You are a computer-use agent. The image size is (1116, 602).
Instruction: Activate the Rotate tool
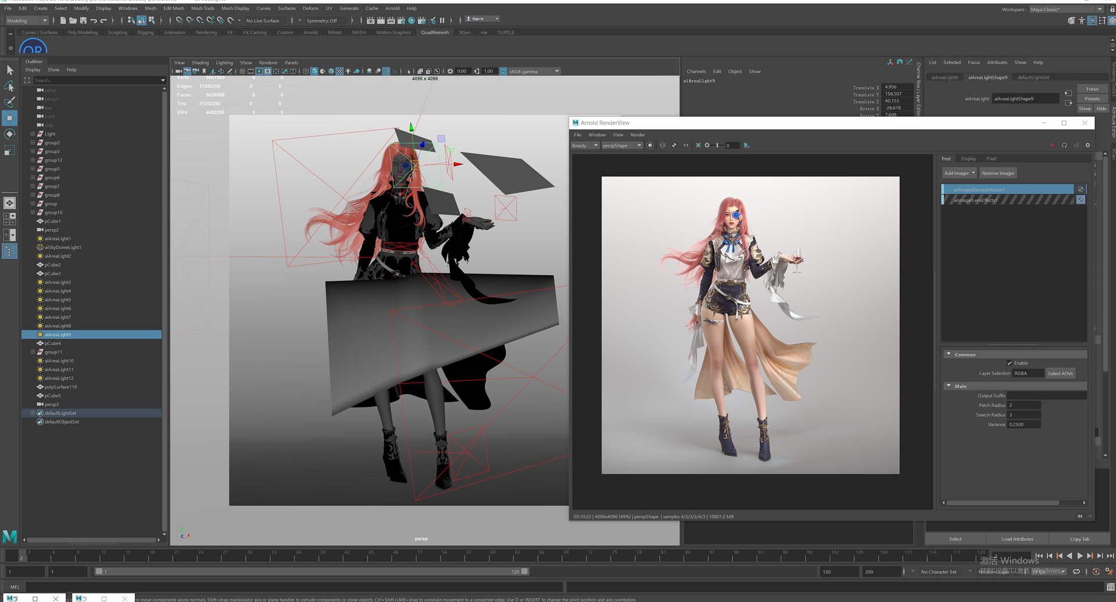point(10,134)
